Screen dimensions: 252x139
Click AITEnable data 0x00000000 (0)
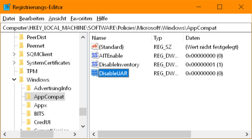[204, 56]
